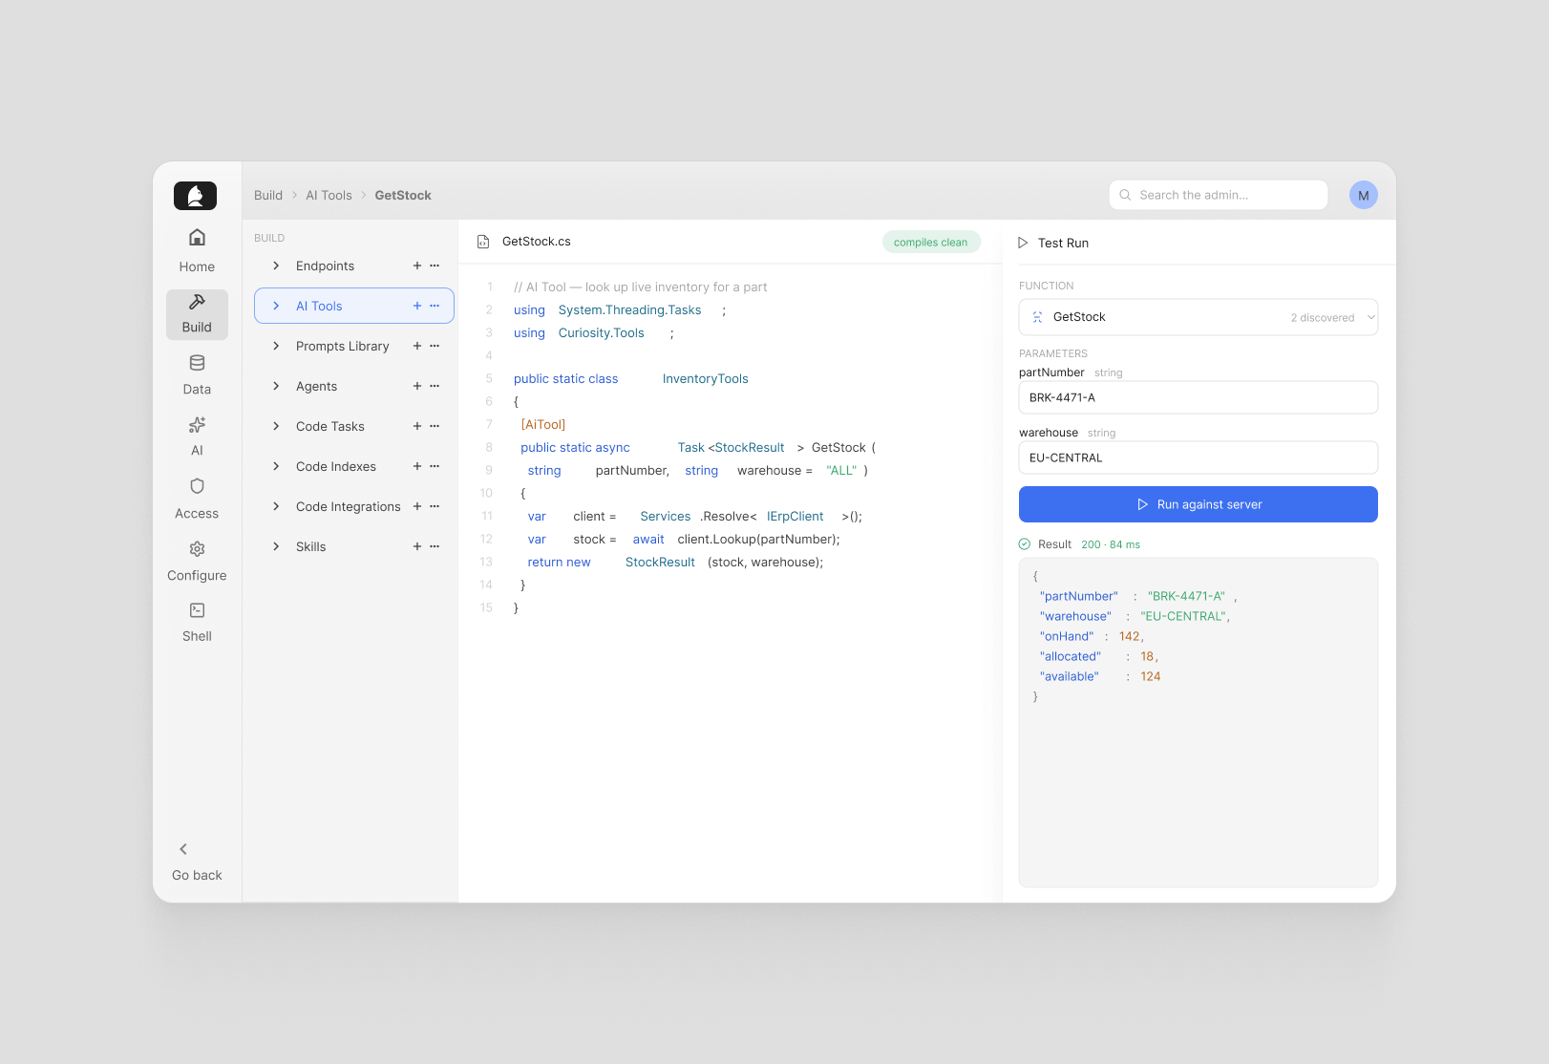Open more options for Agents
Screen dimensions: 1549x1064
click(435, 386)
